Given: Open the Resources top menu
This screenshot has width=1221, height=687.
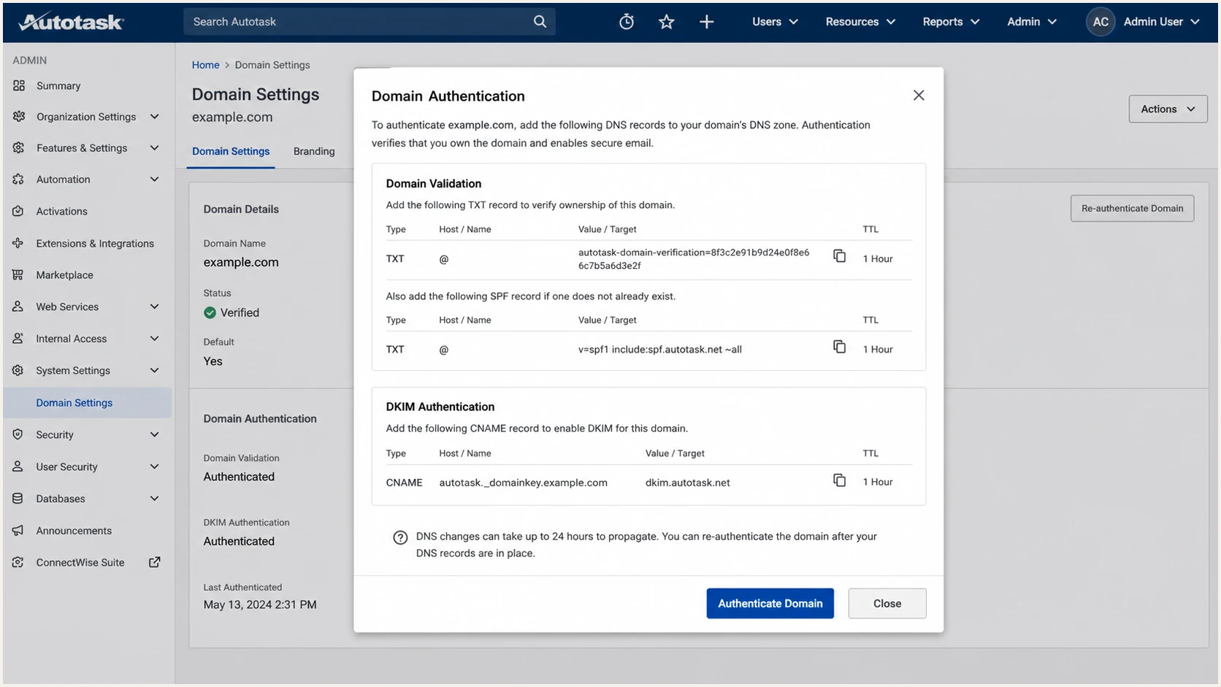Looking at the screenshot, I should [860, 22].
